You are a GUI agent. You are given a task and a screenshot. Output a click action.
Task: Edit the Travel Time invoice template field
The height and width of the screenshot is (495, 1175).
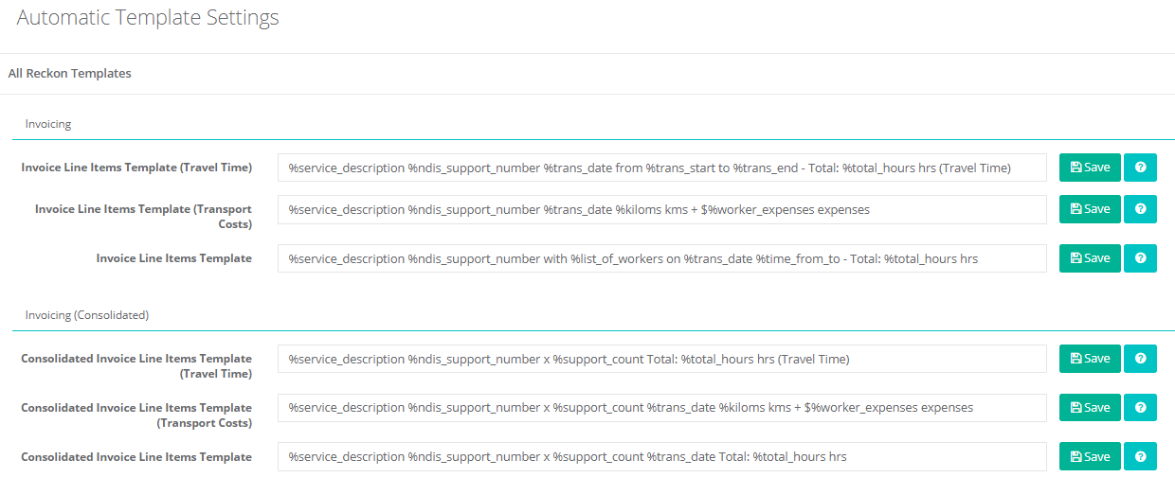pos(662,168)
